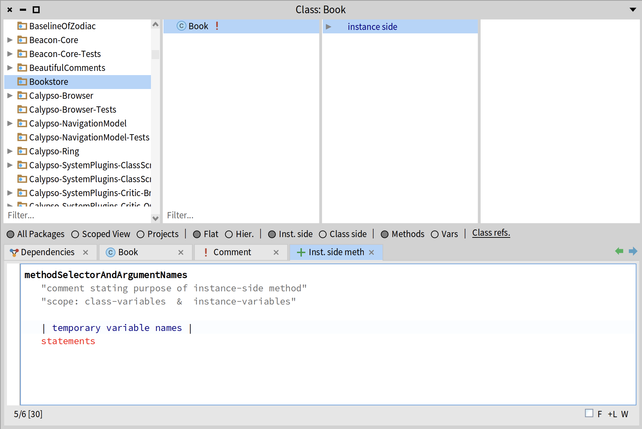Click the class icon on the Book tab
Image resolution: width=642 pixels, height=429 pixels.
point(111,252)
